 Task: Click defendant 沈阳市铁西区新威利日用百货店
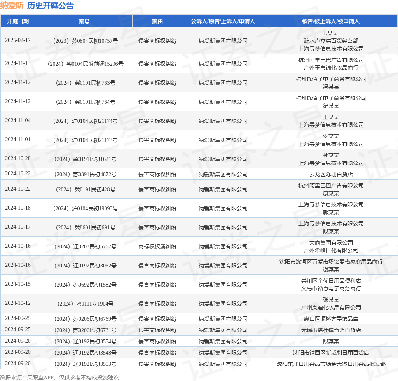pos(331,353)
